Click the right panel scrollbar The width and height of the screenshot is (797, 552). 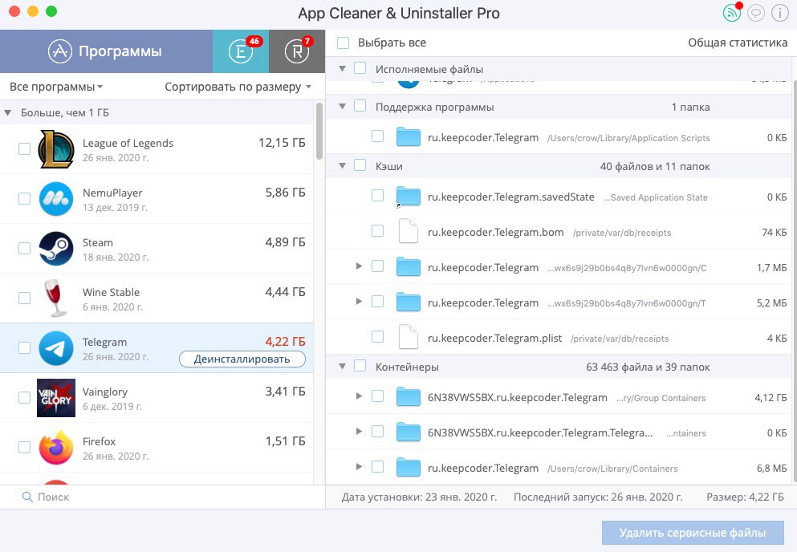tap(795, 281)
